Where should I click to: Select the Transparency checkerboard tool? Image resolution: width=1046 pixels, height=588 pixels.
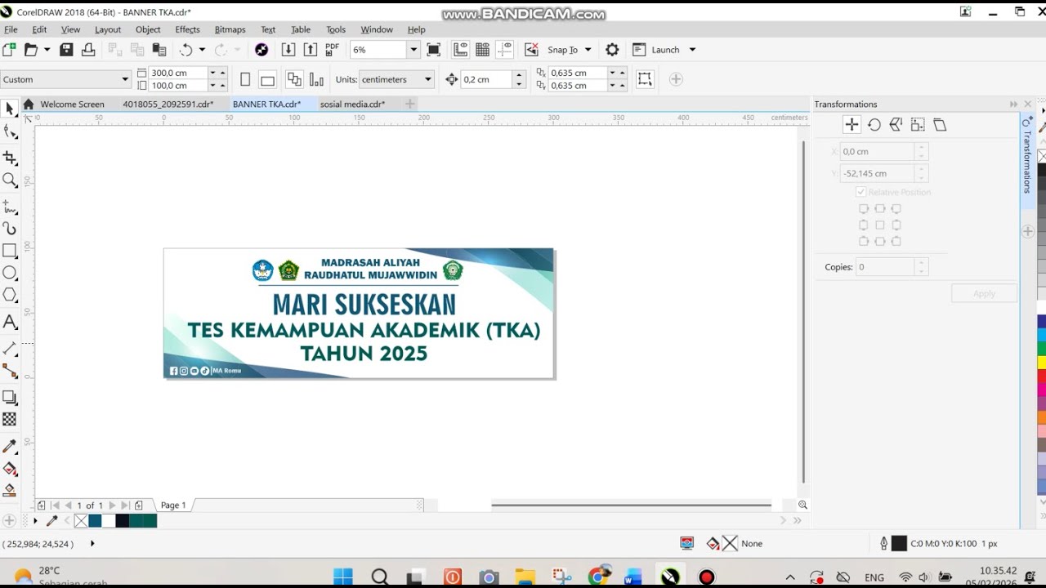pyautogui.click(x=10, y=419)
